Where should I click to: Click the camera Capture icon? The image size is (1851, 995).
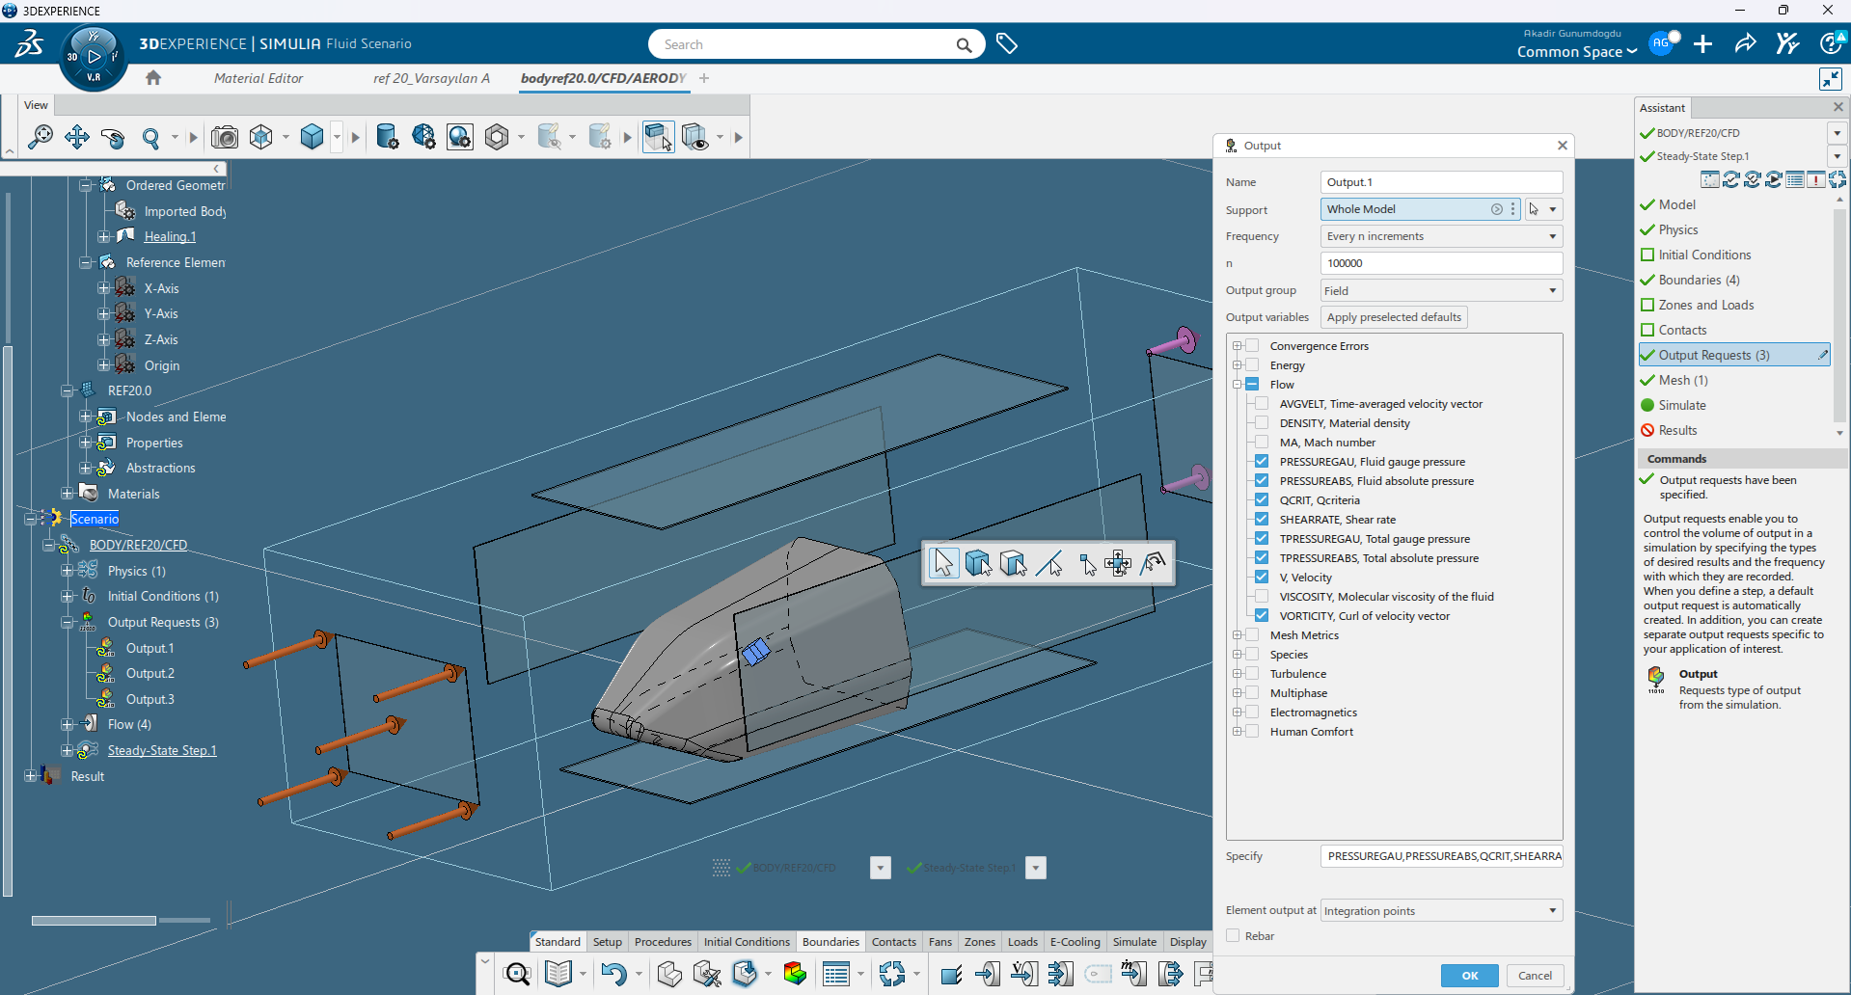pyautogui.click(x=225, y=137)
